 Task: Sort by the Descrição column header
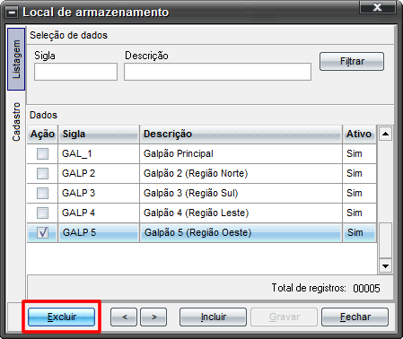(x=241, y=134)
